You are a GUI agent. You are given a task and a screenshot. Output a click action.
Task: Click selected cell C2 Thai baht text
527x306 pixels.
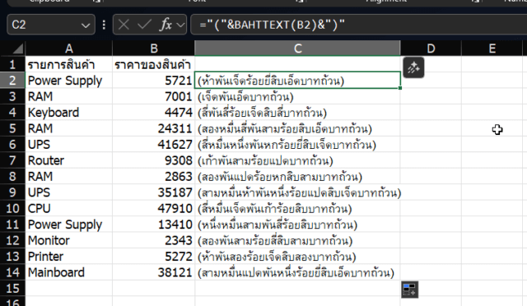(x=297, y=81)
